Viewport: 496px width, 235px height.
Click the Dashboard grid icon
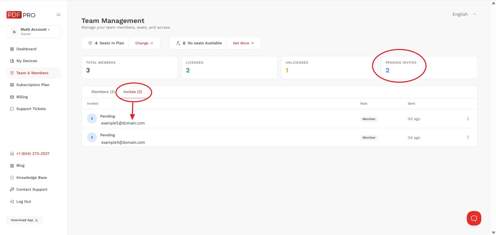click(12, 49)
